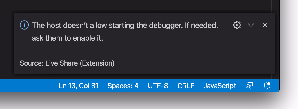Click the 'ask them to enable it' line
This screenshot has width=298, height=109.
(68, 38)
